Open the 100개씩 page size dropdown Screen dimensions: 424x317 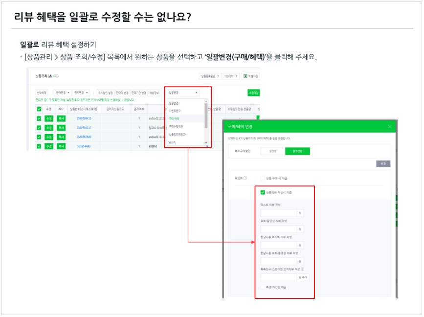(230, 76)
